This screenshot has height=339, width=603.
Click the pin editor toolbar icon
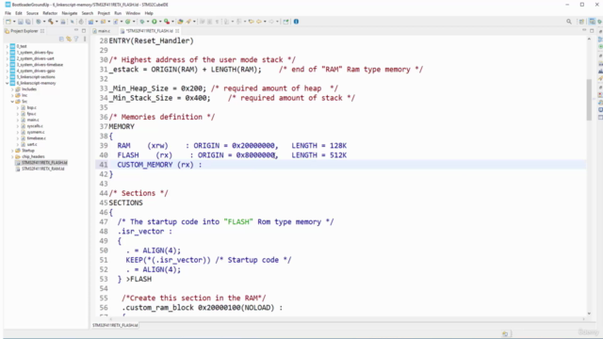pyautogui.click(x=285, y=22)
